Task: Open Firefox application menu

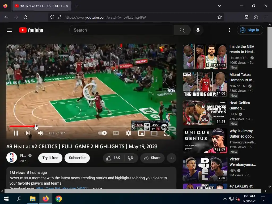Action: tap(265, 17)
